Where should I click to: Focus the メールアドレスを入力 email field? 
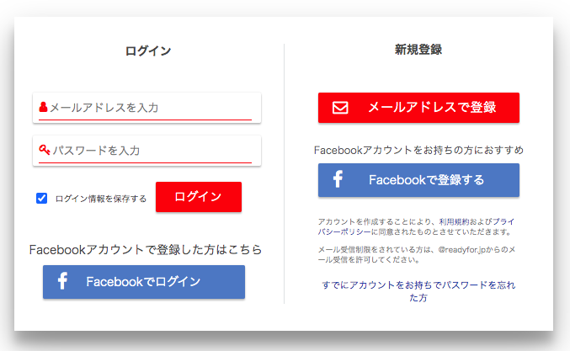(x=150, y=108)
